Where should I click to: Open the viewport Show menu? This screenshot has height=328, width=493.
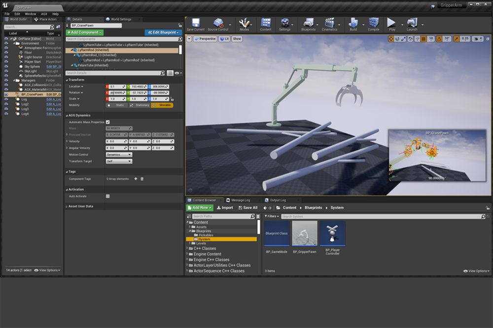point(237,39)
